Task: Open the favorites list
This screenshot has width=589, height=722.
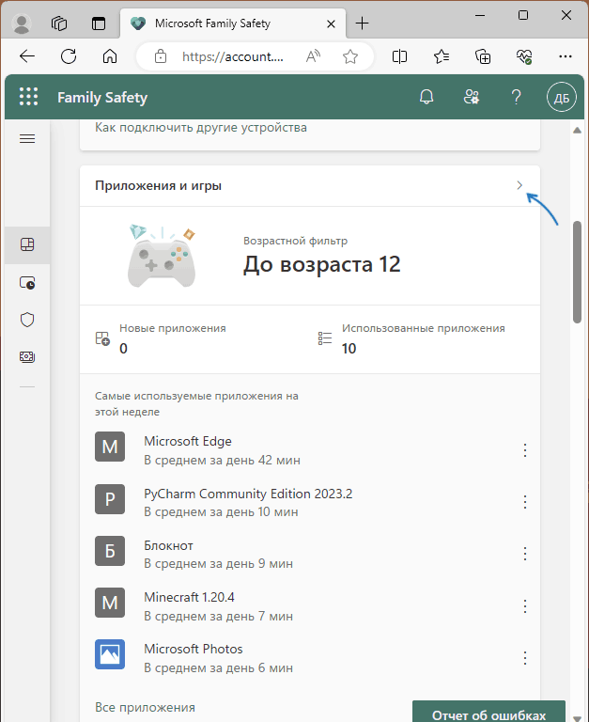Action: [x=442, y=56]
